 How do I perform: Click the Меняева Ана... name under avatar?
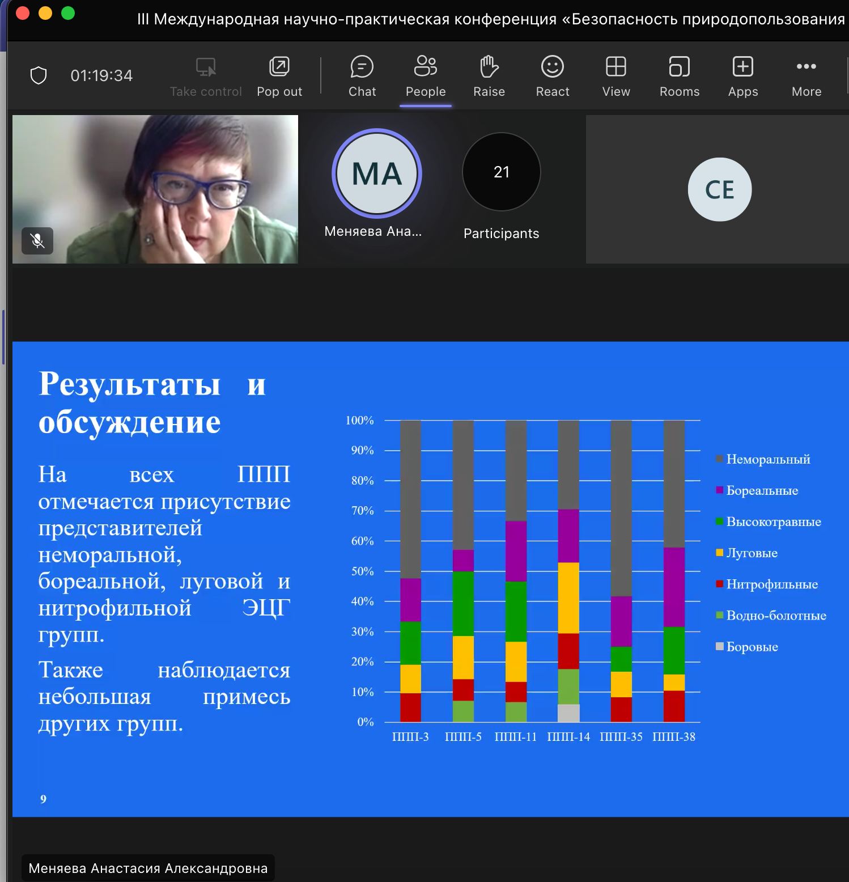tap(373, 231)
